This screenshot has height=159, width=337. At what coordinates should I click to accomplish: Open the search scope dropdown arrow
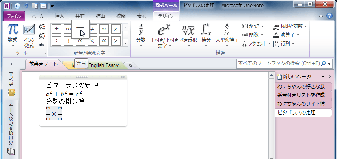tap(330, 64)
